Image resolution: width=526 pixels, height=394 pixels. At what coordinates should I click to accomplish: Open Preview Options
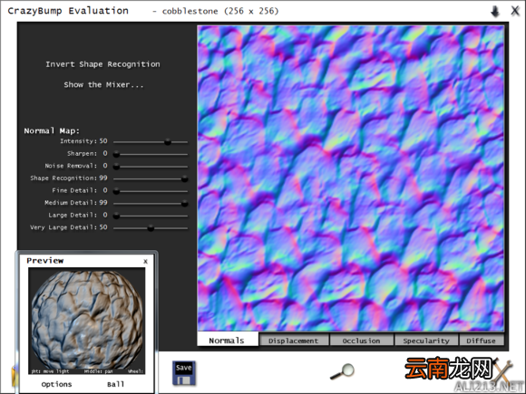[56, 384]
